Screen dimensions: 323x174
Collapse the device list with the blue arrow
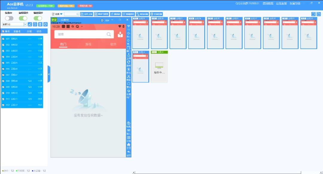(x=49, y=74)
